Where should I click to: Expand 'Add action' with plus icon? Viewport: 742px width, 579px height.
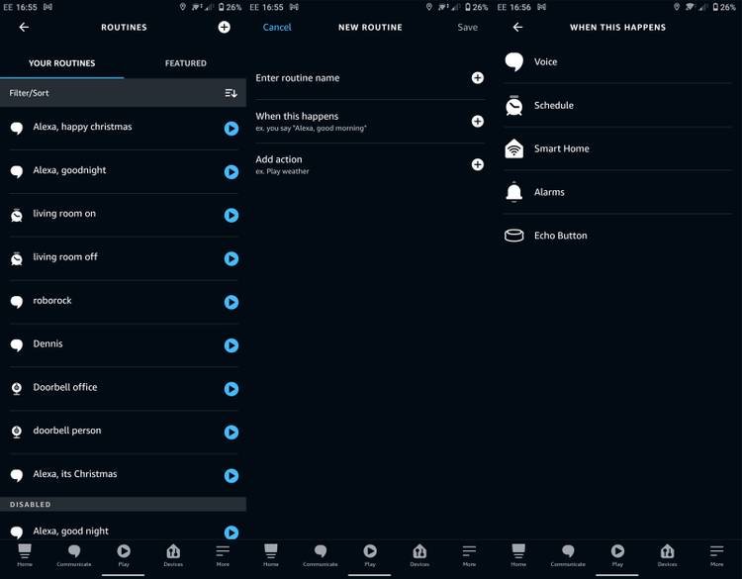tap(478, 164)
